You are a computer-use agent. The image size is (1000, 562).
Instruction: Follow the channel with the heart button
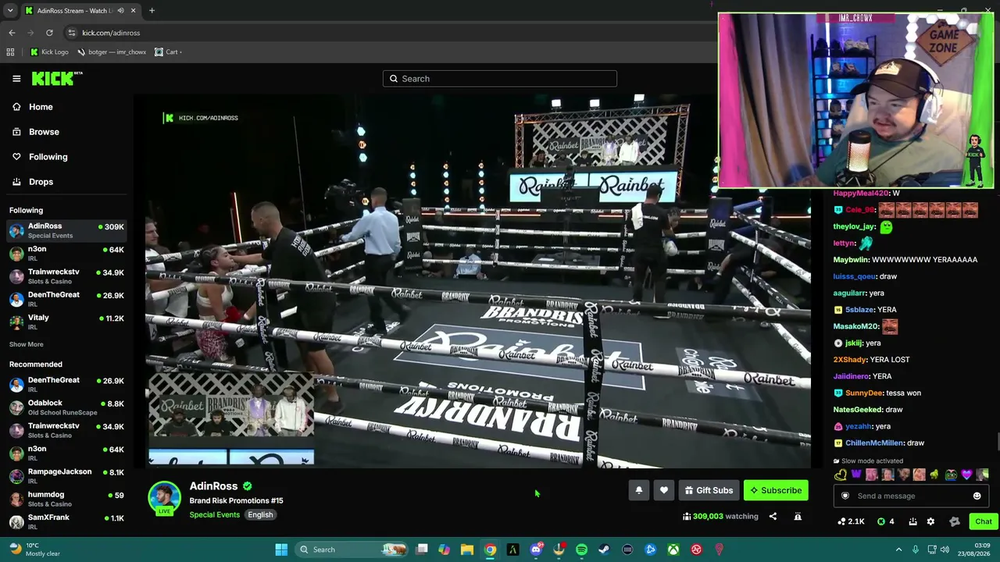coord(664,490)
